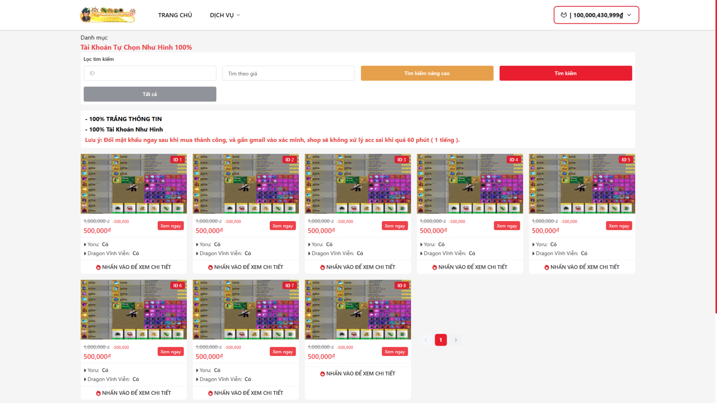Open the ID 2 account thumbnail
The image size is (717, 403).
tap(246, 184)
